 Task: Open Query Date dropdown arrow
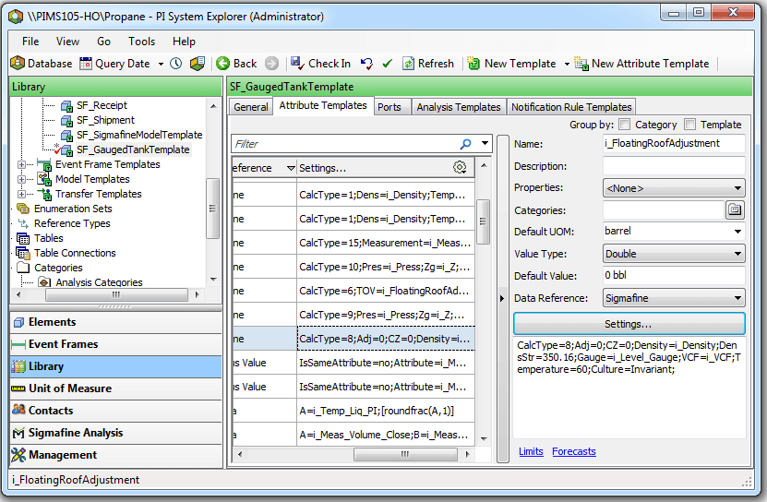(x=161, y=64)
